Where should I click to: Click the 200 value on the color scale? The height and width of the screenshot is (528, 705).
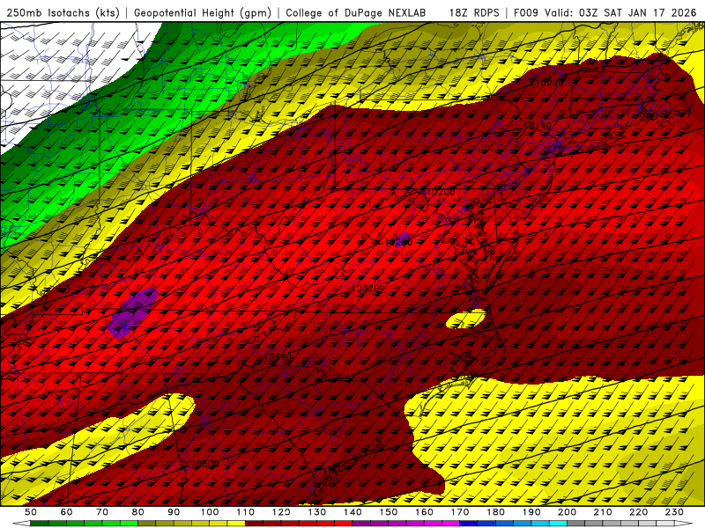click(567, 512)
